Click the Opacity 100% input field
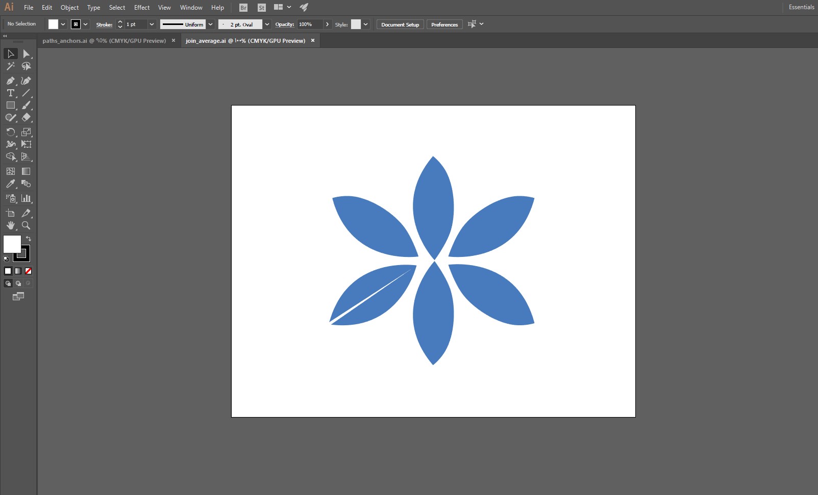Screen dimensions: 818x495 click(x=310, y=24)
